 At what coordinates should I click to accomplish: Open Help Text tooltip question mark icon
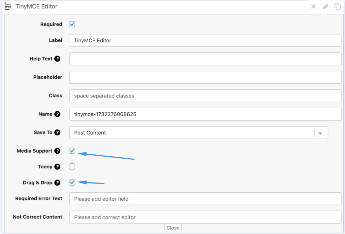coord(57,59)
